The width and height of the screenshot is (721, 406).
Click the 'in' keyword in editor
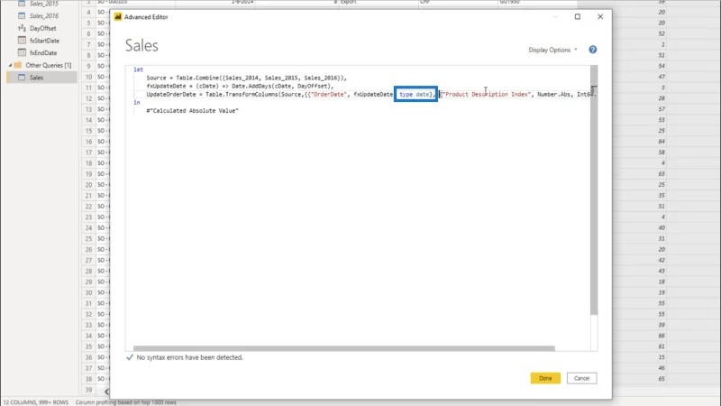[x=137, y=102]
